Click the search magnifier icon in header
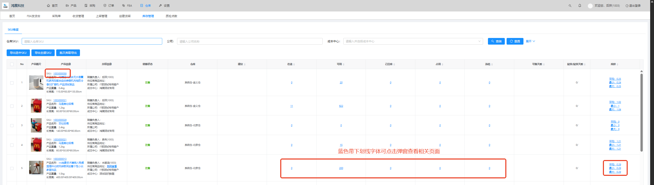Screen dimensions: 654x185 point(570,6)
